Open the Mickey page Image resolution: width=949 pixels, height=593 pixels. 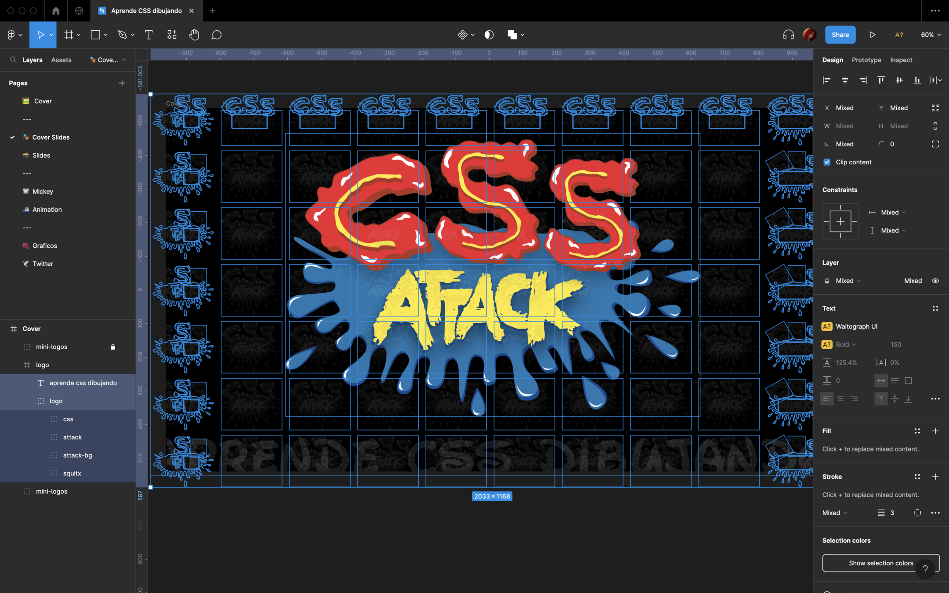pyautogui.click(x=43, y=192)
